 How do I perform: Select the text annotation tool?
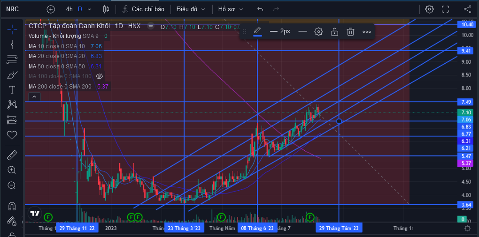point(12,89)
